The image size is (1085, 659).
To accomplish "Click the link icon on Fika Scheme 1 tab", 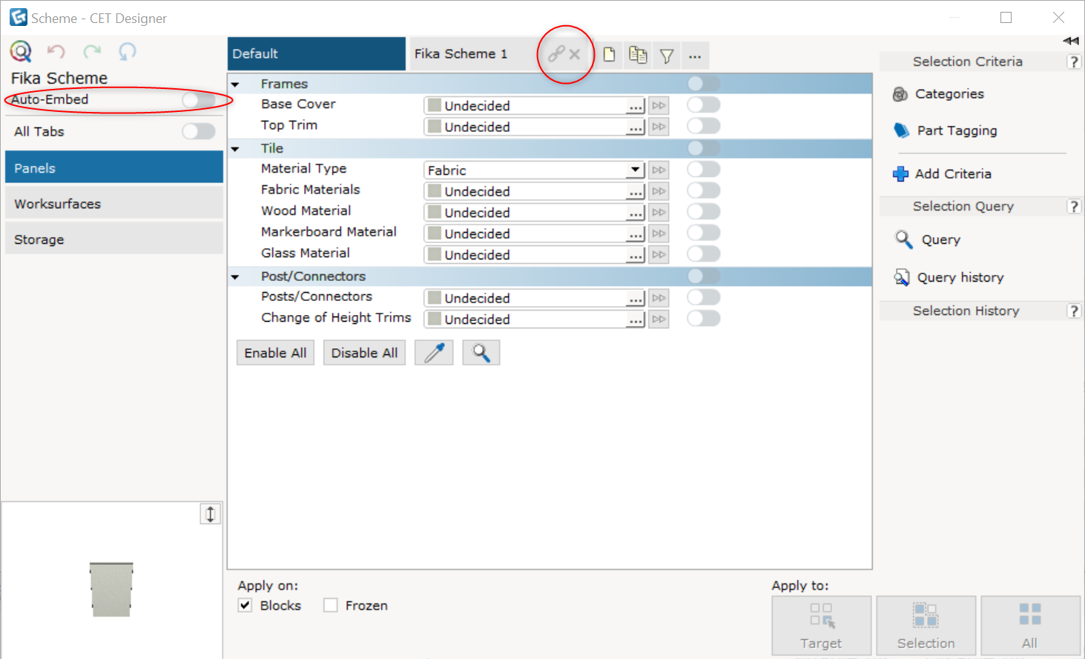I will [556, 54].
